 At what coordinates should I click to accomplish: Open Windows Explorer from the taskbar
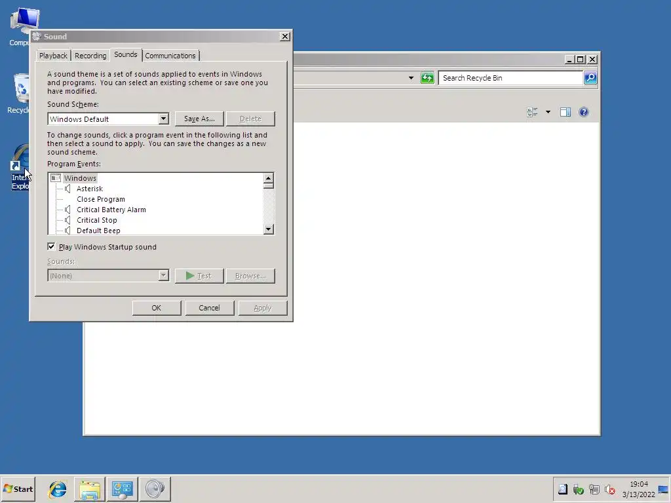90,489
